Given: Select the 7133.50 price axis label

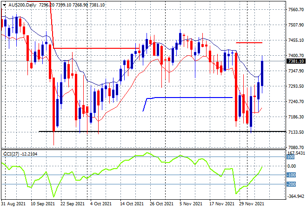Looking at the screenshot, I should click(x=296, y=132).
